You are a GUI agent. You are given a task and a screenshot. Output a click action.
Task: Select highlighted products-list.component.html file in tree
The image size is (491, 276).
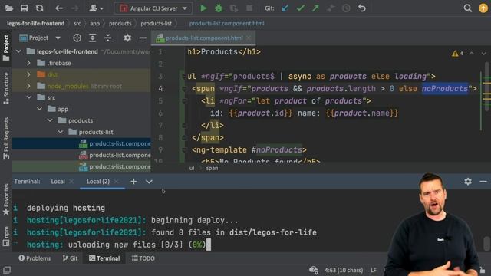pos(81,143)
